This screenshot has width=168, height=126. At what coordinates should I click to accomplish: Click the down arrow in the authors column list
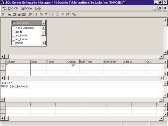(x=43, y=43)
